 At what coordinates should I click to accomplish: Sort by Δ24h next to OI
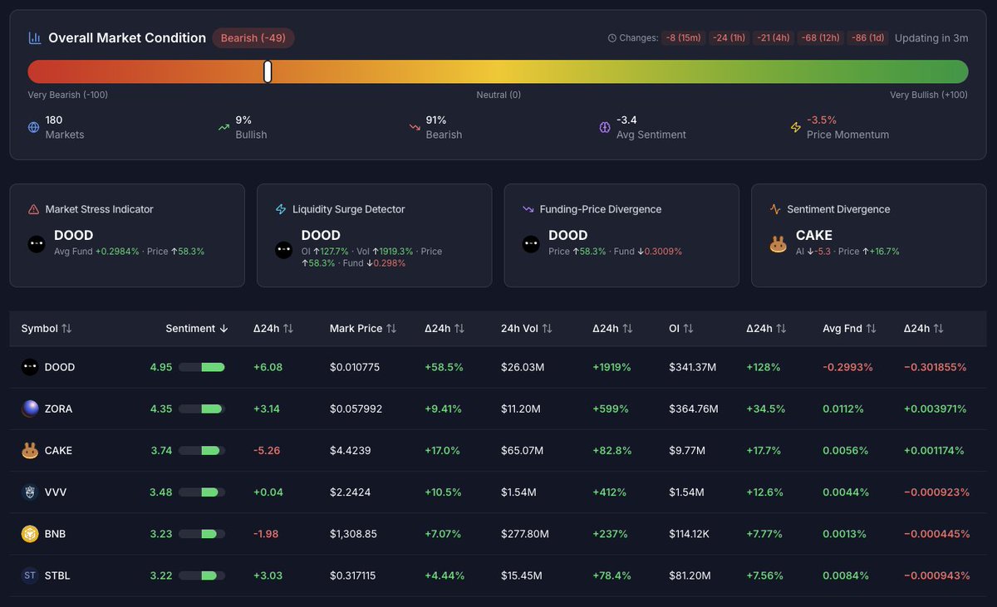pos(766,328)
